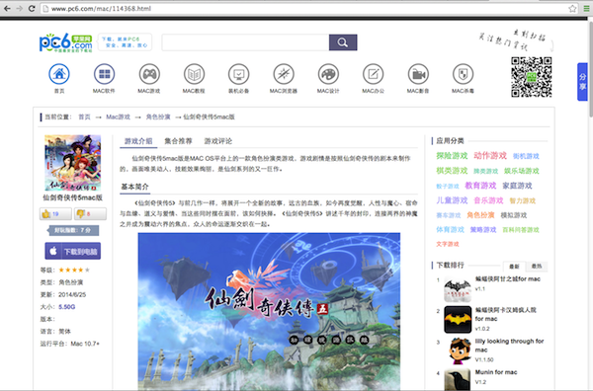The image size is (593, 391).
Task: Click the home icon labeled 首页
Action: [59, 74]
